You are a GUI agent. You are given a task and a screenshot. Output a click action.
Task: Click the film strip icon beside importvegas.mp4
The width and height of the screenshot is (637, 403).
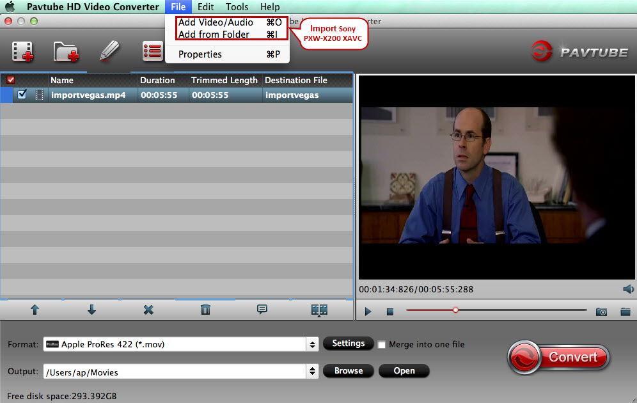[x=40, y=95]
